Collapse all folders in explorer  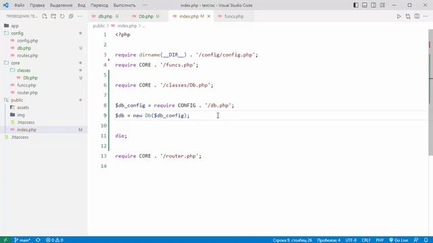(71, 16)
